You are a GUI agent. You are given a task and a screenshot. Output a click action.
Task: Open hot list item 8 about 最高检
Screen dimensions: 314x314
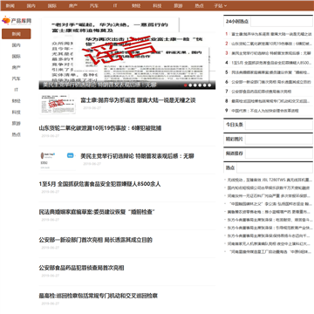click(271, 101)
